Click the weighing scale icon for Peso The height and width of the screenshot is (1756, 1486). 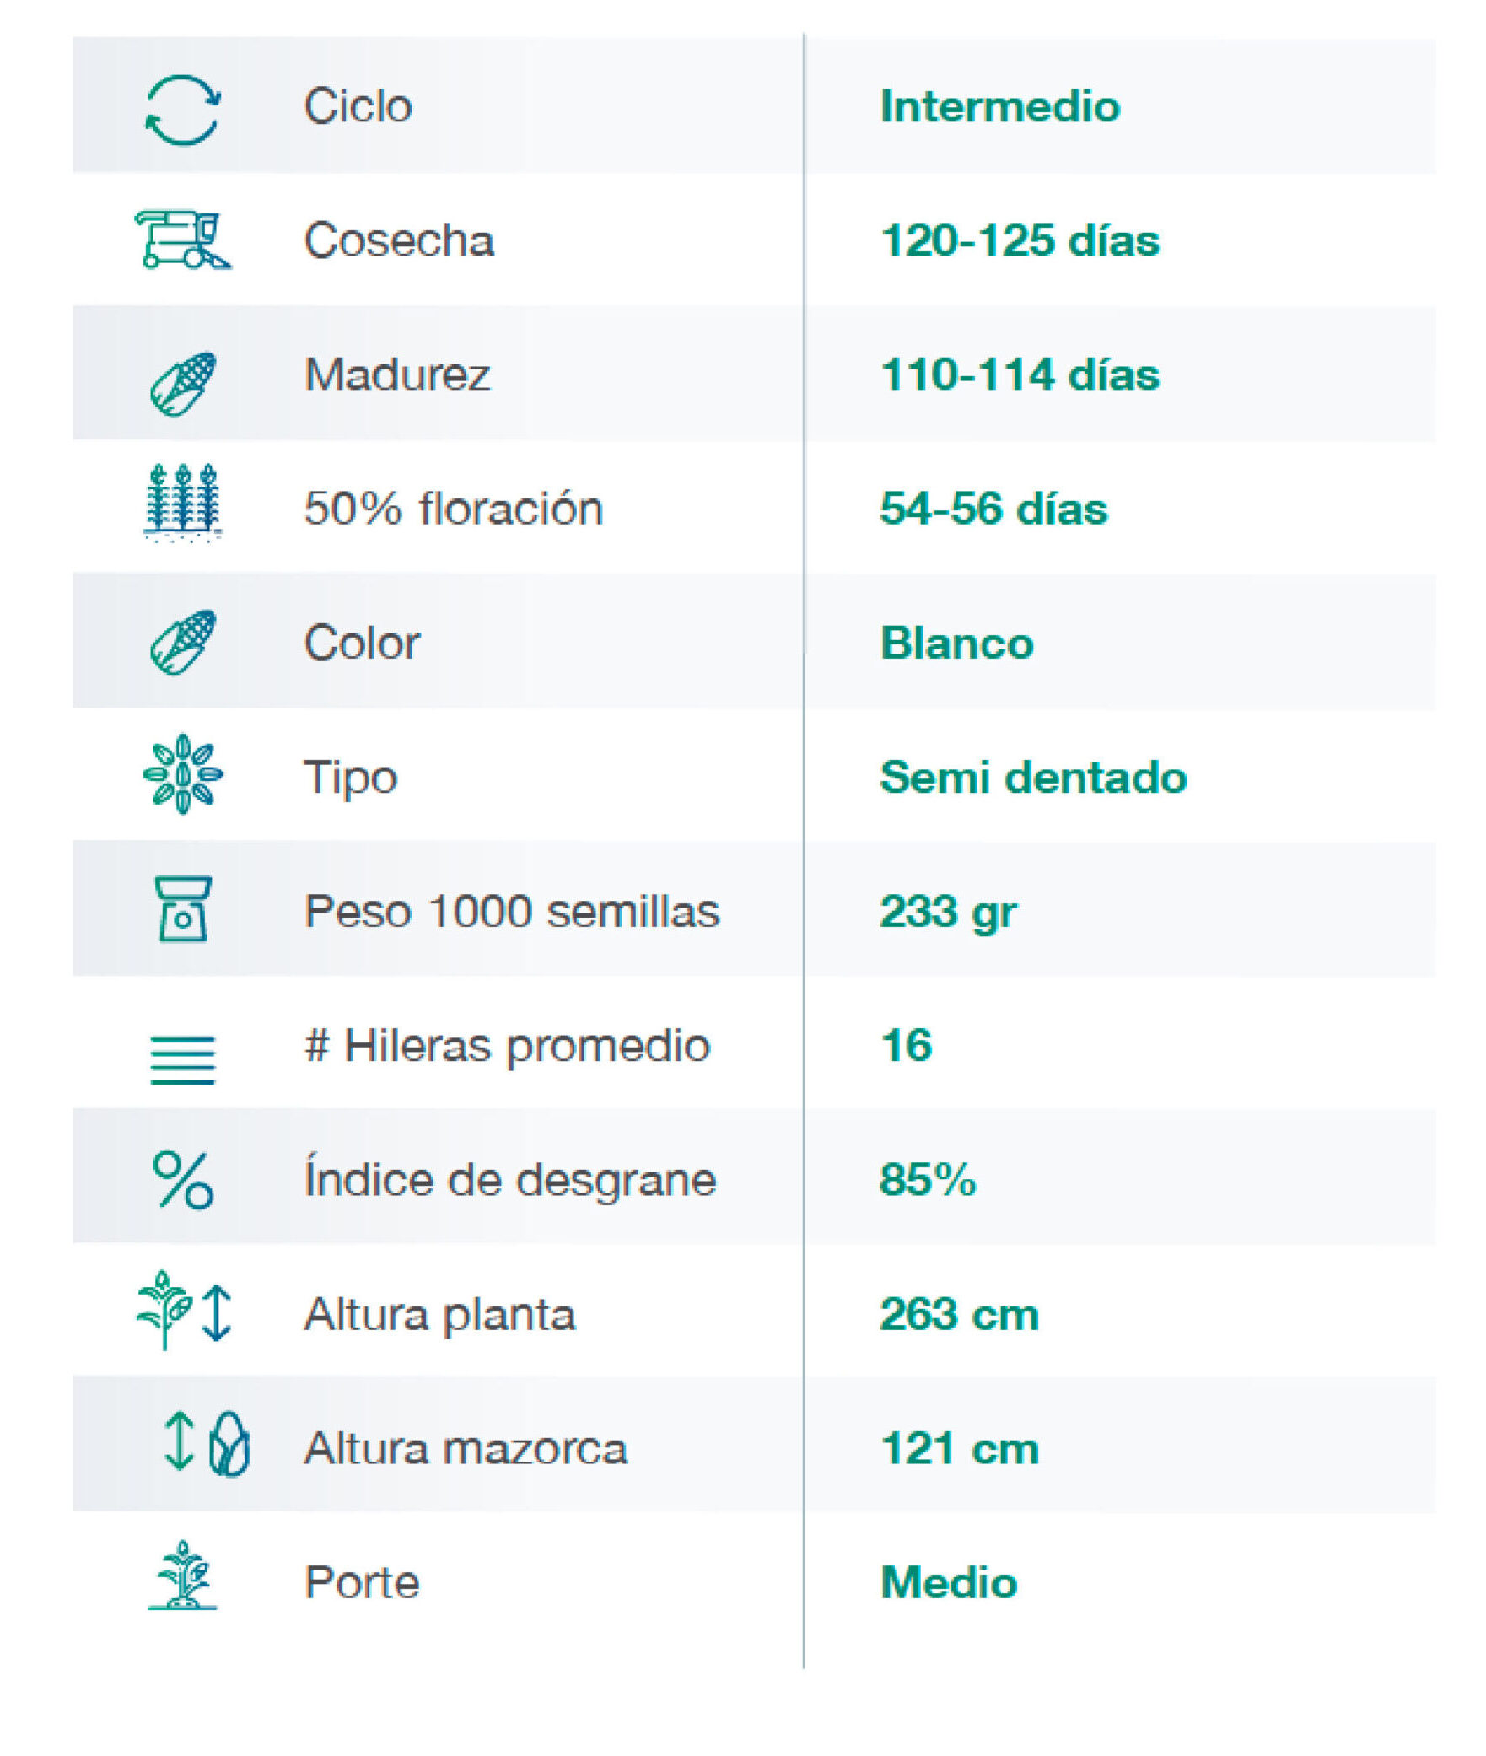(183, 908)
